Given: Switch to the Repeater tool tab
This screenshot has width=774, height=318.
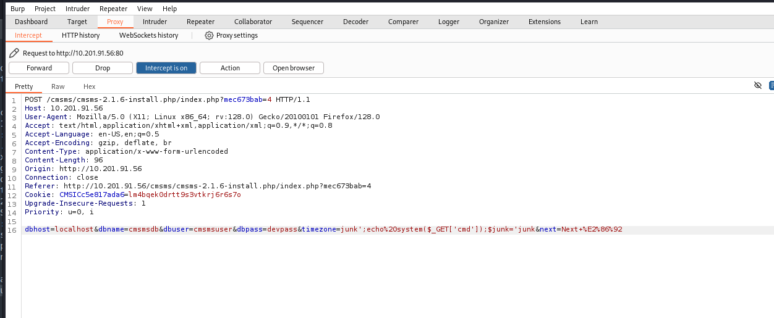Looking at the screenshot, I should pos(200,22).
